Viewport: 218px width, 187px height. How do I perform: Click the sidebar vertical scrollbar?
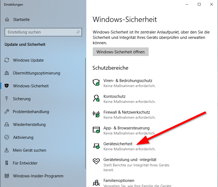coord(85,113)
